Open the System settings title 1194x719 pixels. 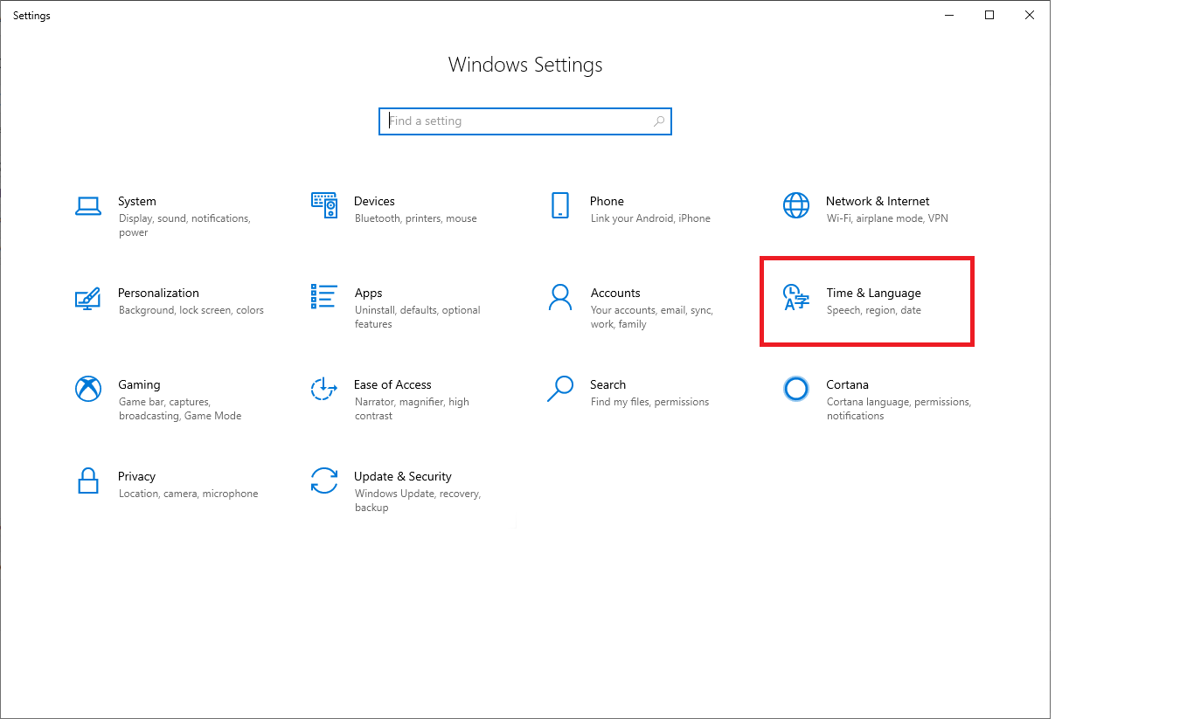coord(137,201)
